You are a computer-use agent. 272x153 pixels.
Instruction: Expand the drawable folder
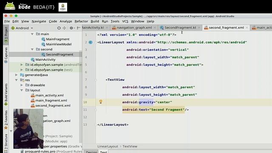click(x=22, y=85)
